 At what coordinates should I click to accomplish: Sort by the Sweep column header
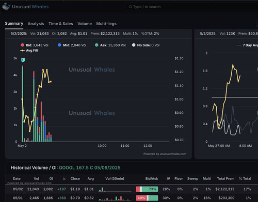[x=193, y=179]
